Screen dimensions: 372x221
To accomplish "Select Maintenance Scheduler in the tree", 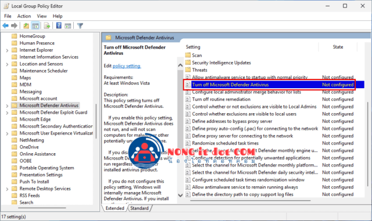I will [44, 71].
